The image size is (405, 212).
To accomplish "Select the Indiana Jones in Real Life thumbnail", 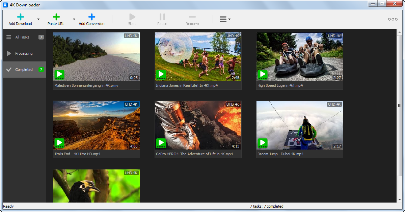I will click(x=198, y=54).
